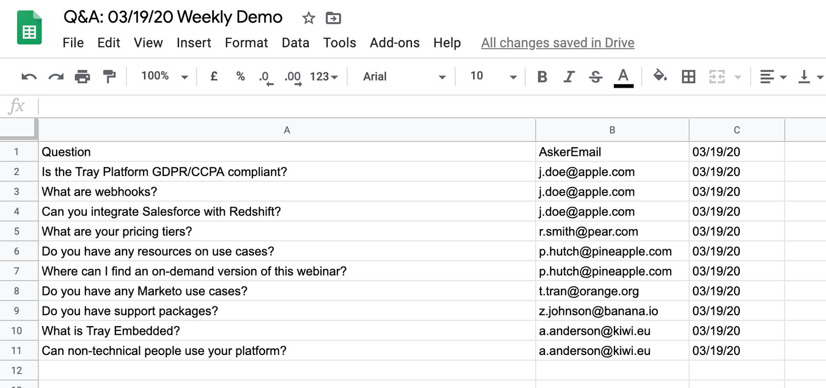This screenshot has height=388, width=826.
Task: Click the "All changes saved in Drive" link
Action: coord(558,43)
